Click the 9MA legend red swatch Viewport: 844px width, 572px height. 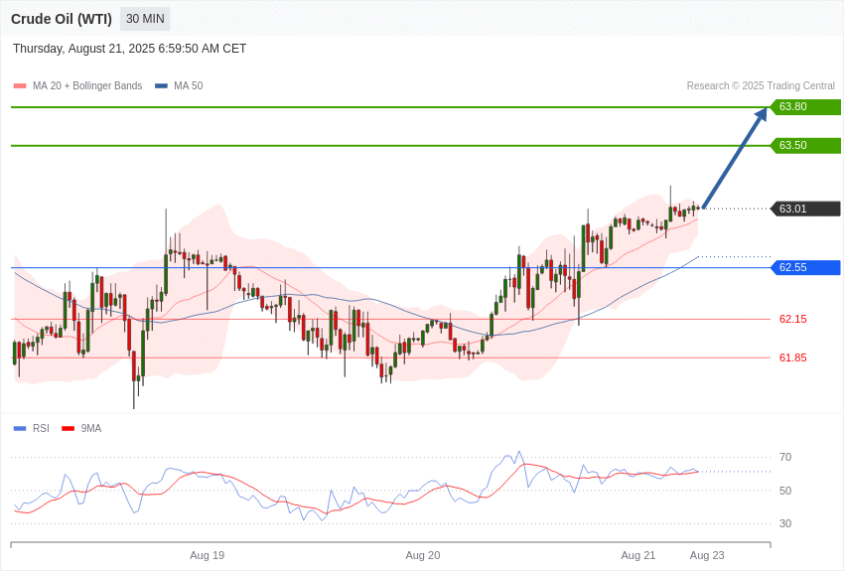click(69, 429)
